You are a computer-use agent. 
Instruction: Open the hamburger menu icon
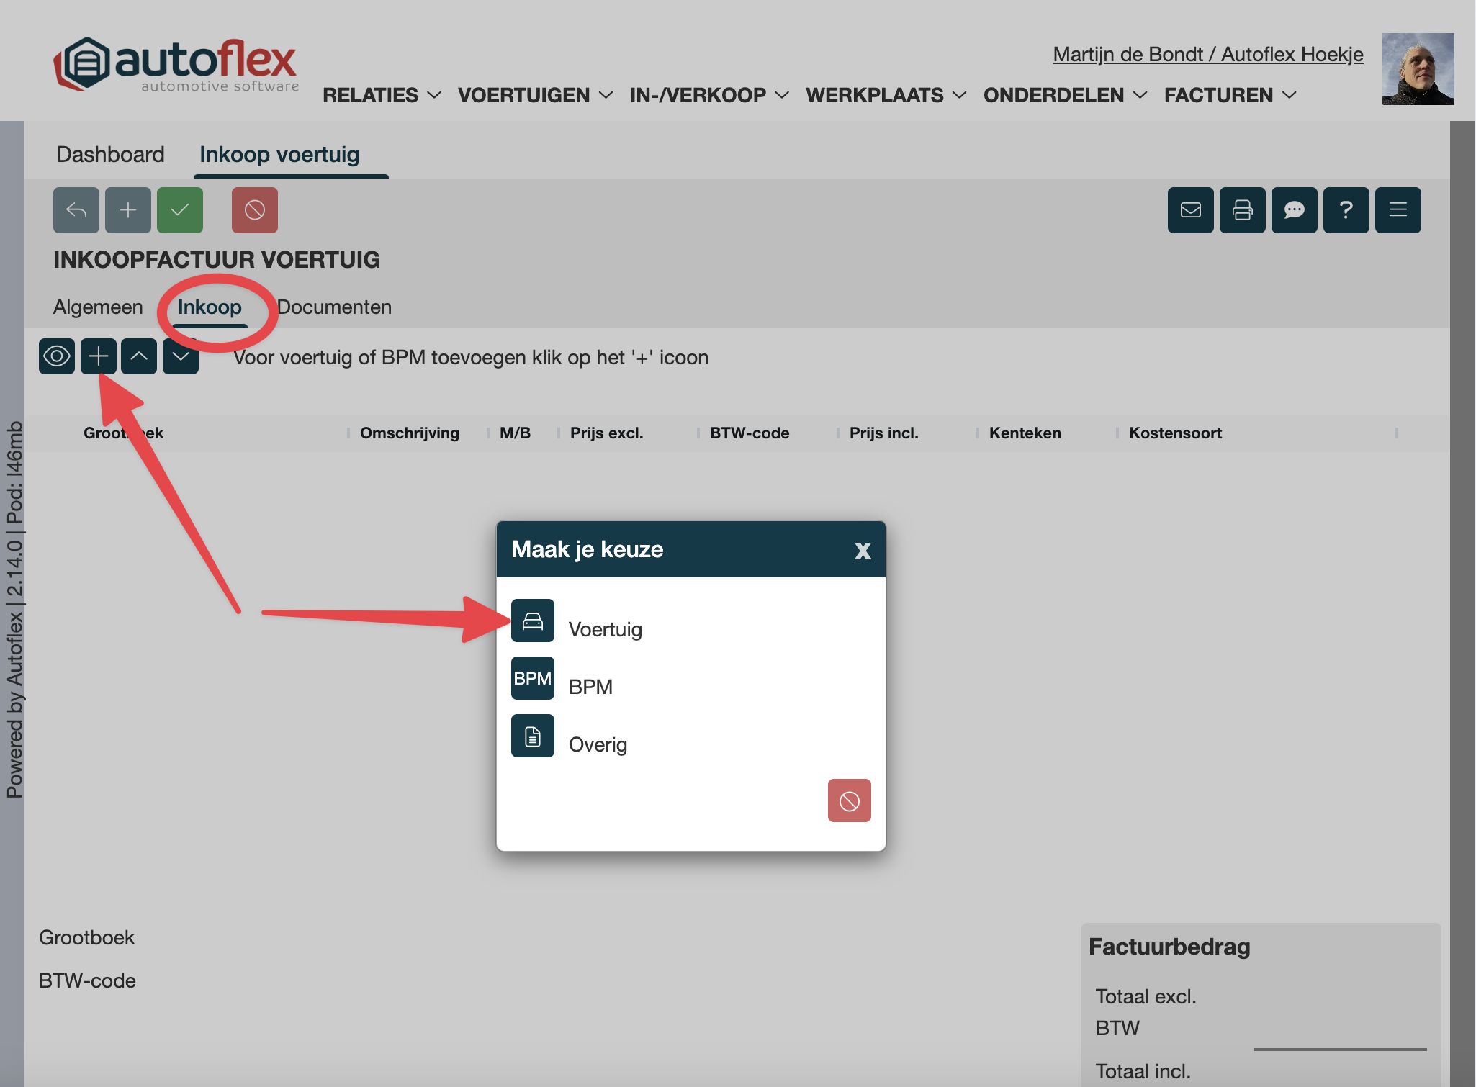pos(1398,210)
